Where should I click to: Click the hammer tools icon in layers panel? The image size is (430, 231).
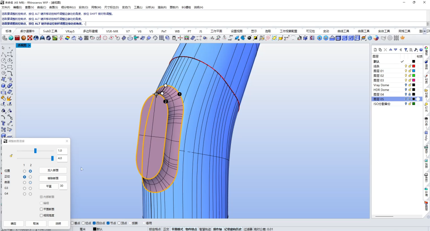click(x=416, y=50)
